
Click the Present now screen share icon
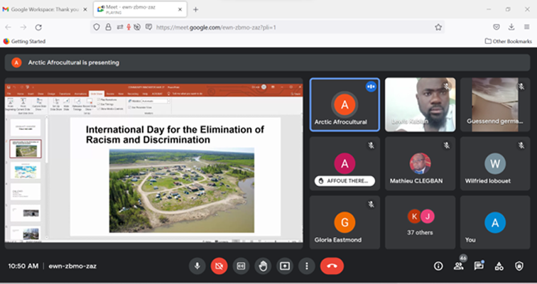(285, 266)
